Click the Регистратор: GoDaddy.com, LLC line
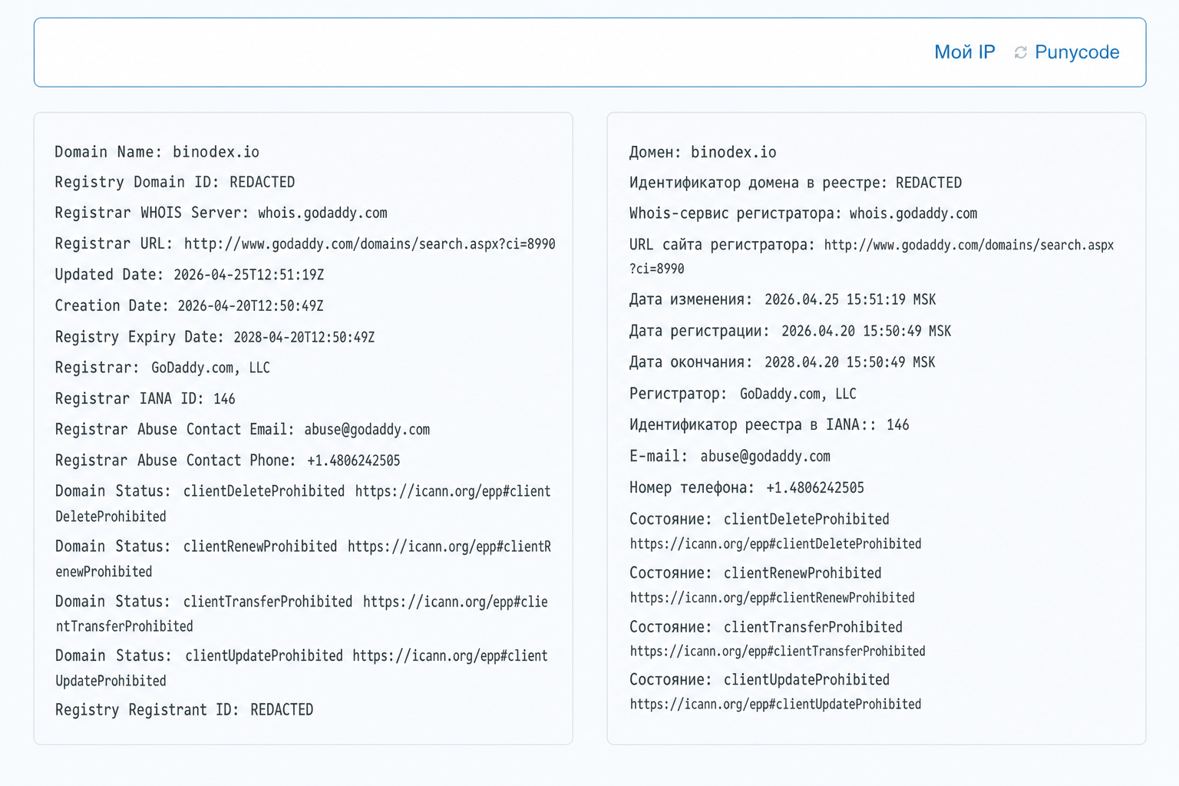The width and height of the screenshot is (1179, 786). pyautogui.click(x=743, y=394)
